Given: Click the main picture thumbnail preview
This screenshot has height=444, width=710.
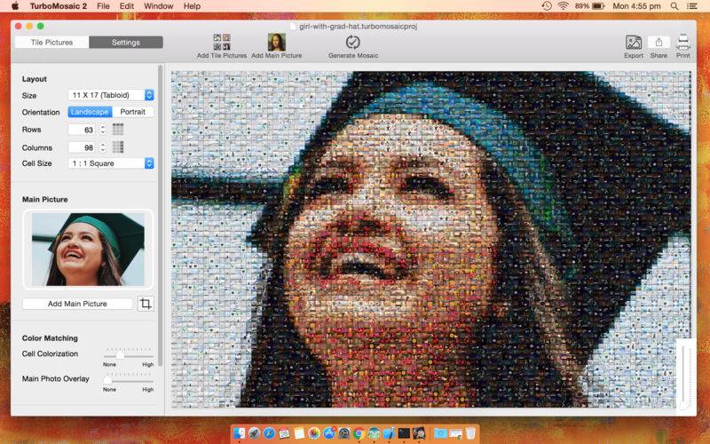Looking at the screenshot, I should (x=88, y=250).
